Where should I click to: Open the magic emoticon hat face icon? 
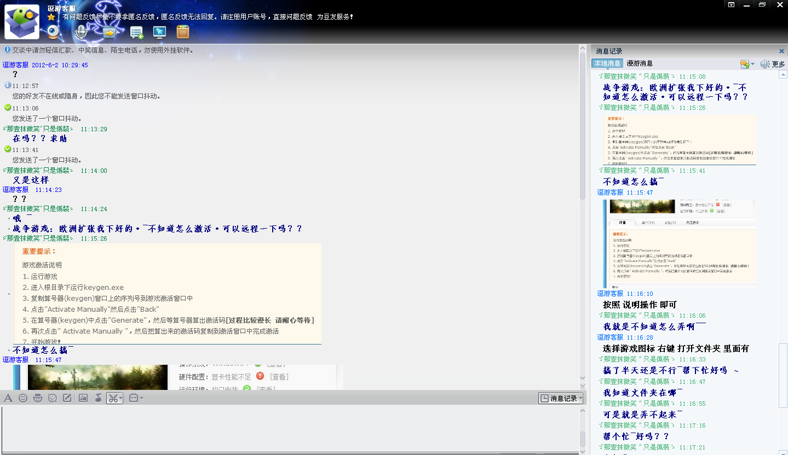coord(38,398)
